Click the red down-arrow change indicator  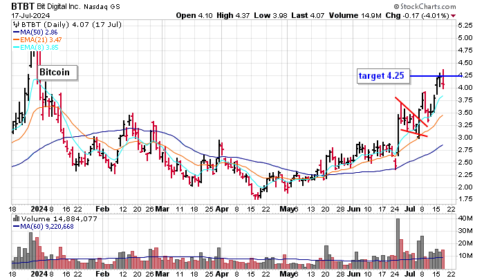(x=453, y=16)
